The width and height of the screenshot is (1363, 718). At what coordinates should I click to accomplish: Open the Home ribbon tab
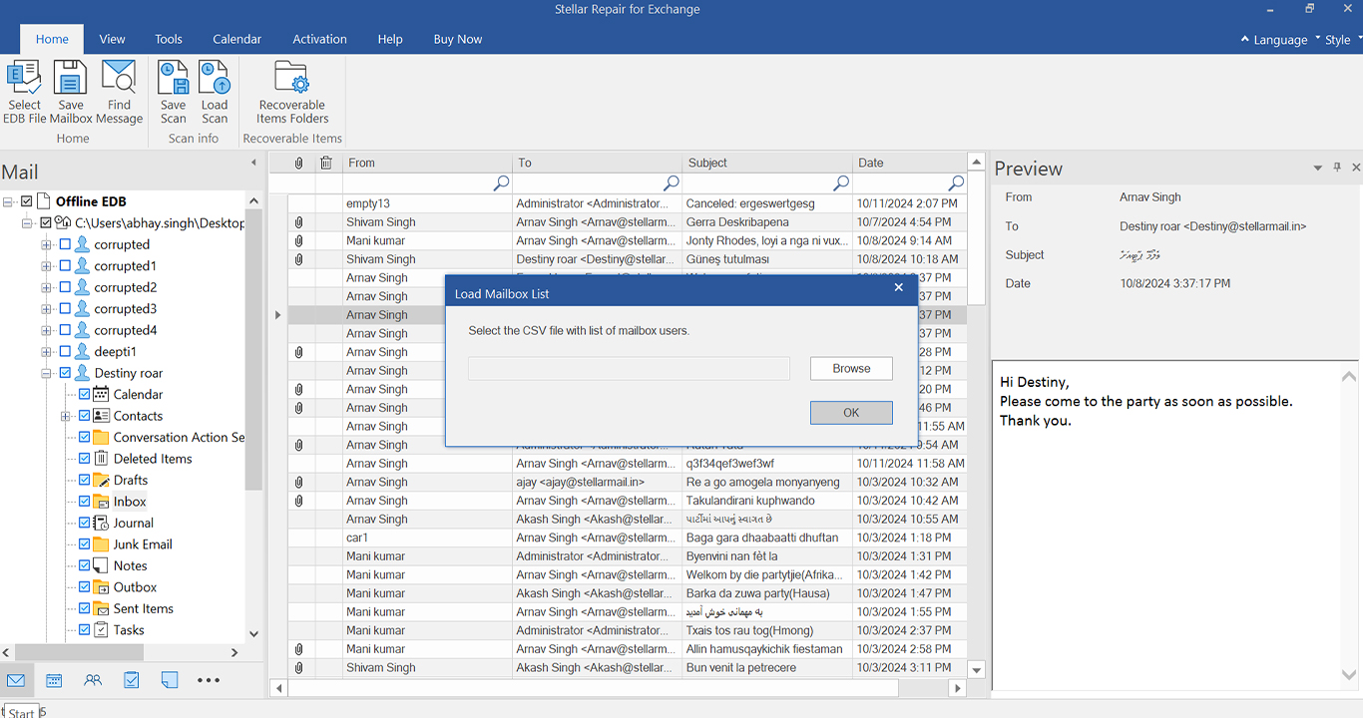[52, 39]
